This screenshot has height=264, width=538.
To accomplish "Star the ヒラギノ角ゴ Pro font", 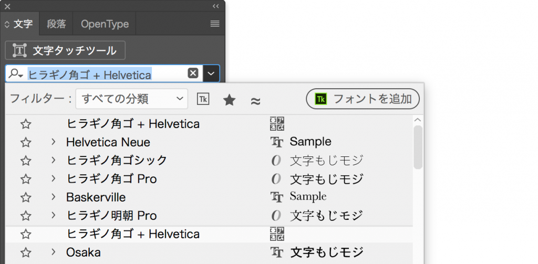I will [26, 179].
